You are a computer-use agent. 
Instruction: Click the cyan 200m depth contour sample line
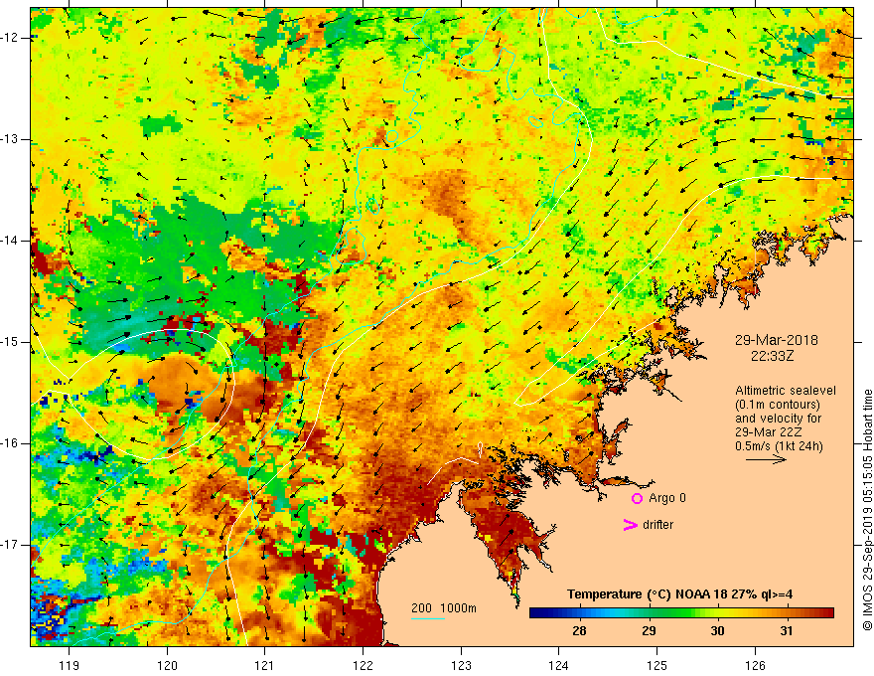[x=427, y=618]
